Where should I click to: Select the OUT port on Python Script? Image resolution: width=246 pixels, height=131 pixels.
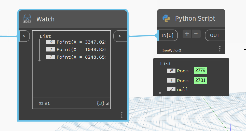[215, 35]
